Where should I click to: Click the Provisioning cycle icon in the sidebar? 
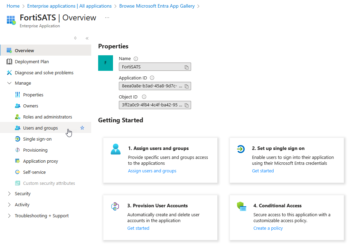pos(17,150)
